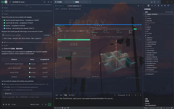Expand the src-tauri folder

[149, 33]
